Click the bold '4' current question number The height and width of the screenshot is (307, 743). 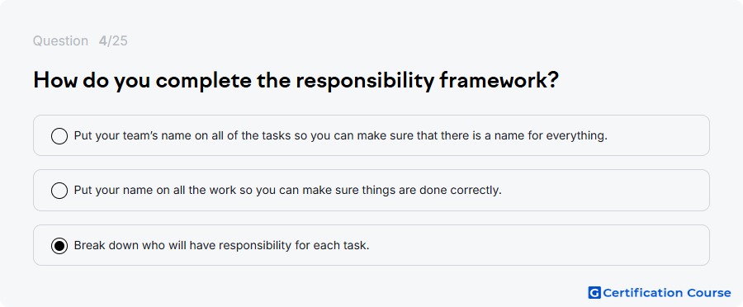click(102, 41)
